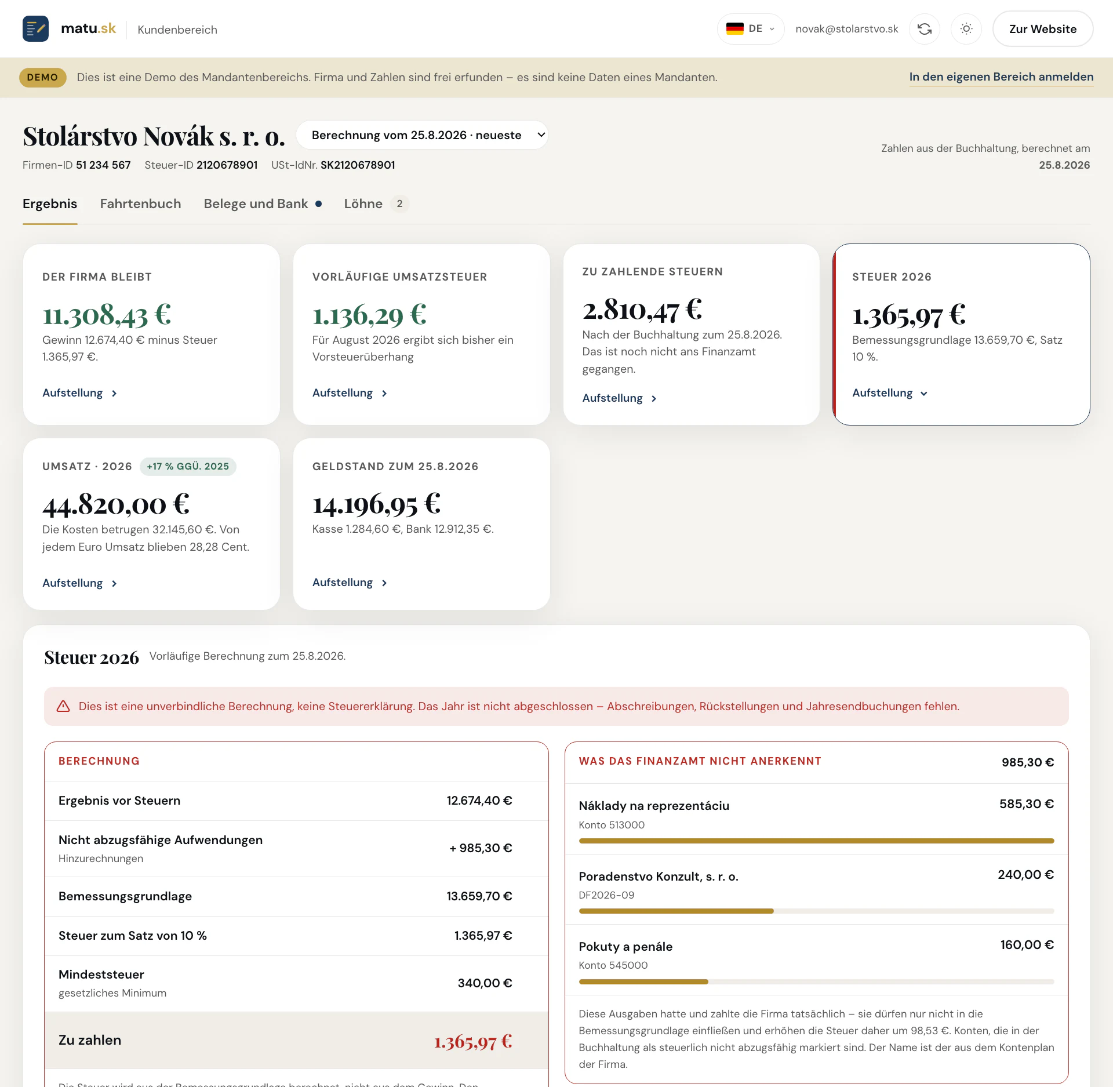Click the DF2026-09 document reference
Image resolution: width=1113 pixels, height=1087 pixels.
(606, 895)
